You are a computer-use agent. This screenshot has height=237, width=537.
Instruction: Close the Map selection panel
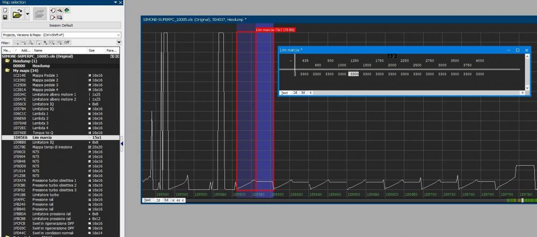pyautogui.click(x=120, y=2)
